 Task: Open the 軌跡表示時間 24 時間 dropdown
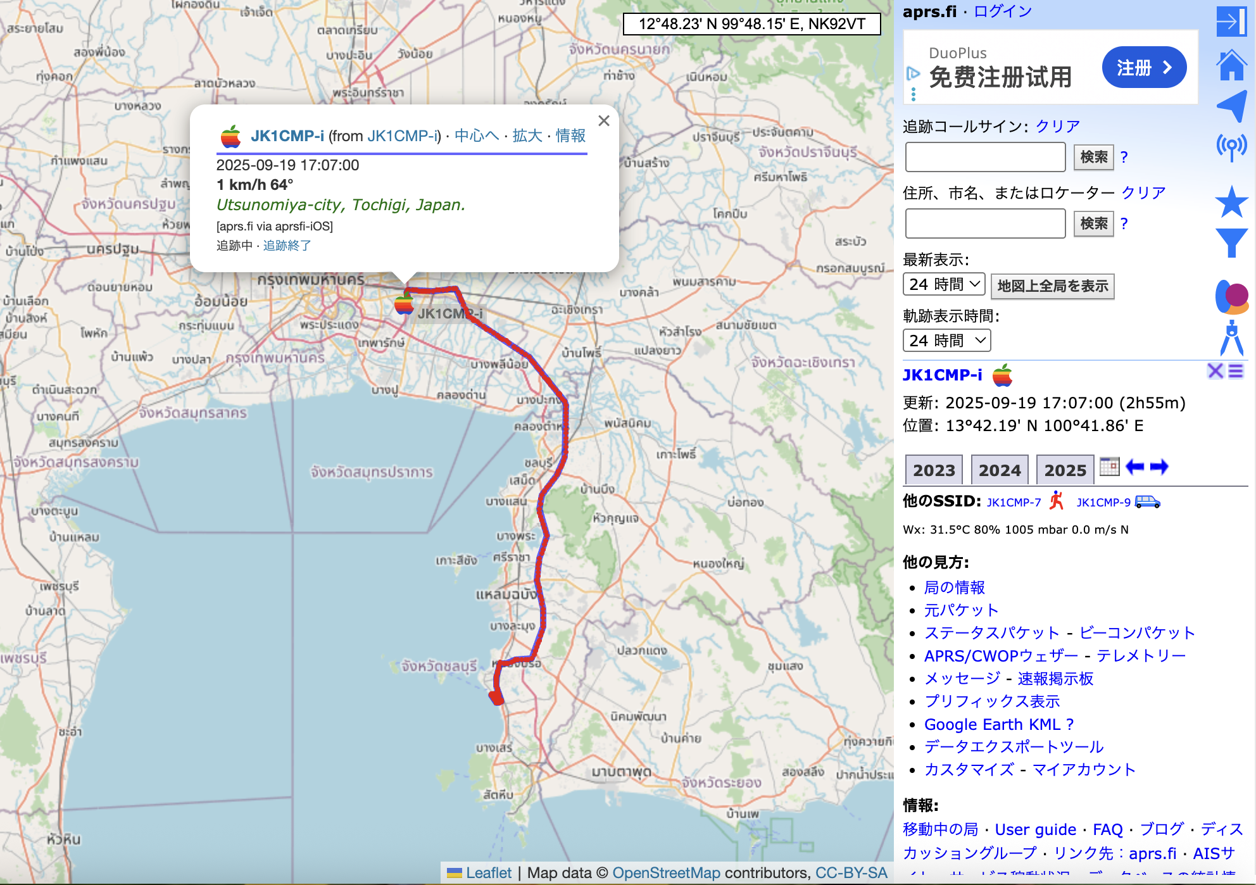pos(946,341)
